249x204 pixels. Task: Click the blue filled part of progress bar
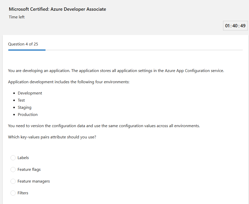27,50
